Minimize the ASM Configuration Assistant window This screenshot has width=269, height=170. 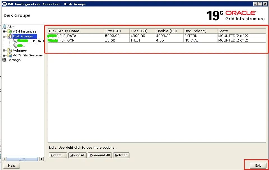tap(256, 4)
